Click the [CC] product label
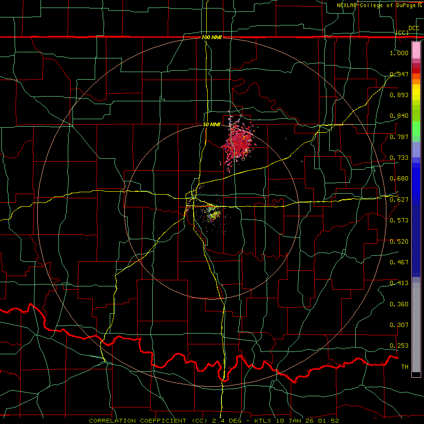 [402, 33]
